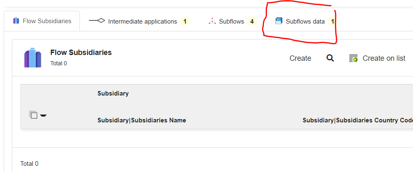Sort by Subsidiary|Subsidiaries Country Code column
Viewport: 413px width, 172px height.
pyautogui.click(x=358, y=120)
